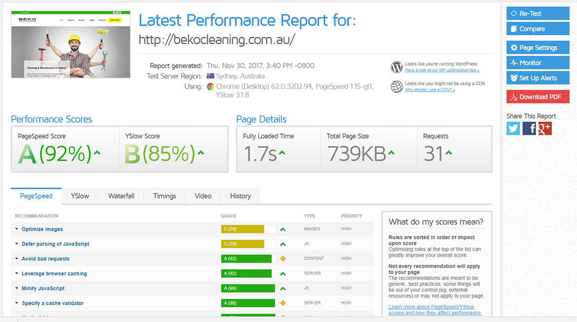Open the Timings tab

click(165, 196)
